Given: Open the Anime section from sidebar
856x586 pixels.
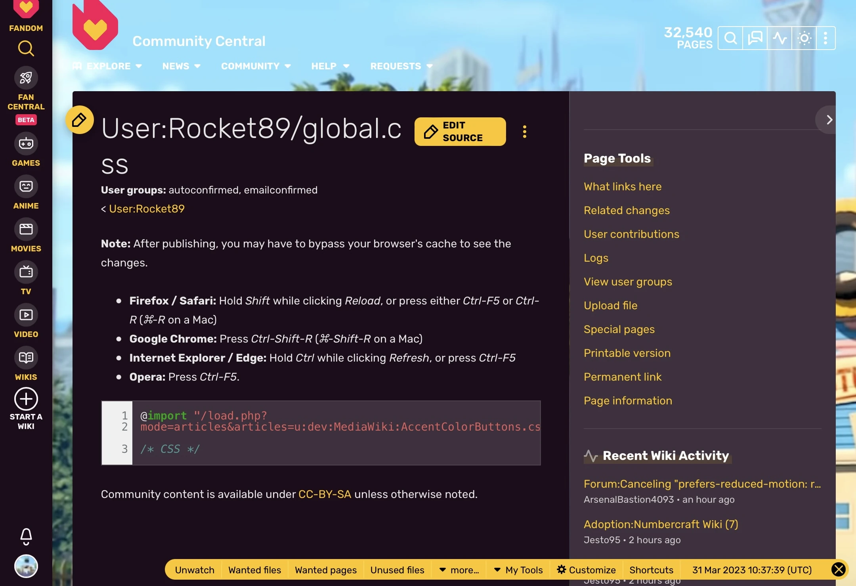Looking at the screenshot, I should click(26, 186).
